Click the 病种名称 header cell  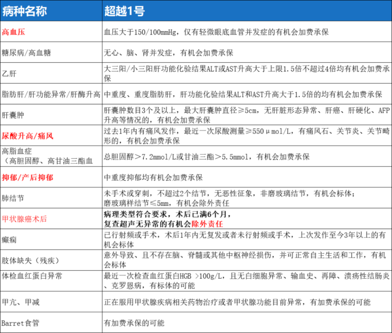pyautogui.click(x=51, y=11)
